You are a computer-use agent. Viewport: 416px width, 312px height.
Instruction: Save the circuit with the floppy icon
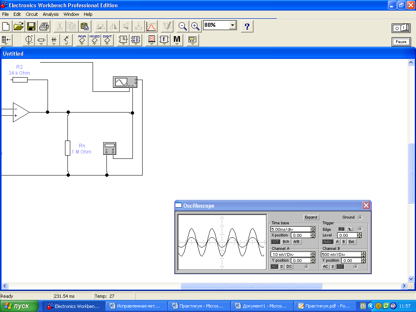click(31, 27)
